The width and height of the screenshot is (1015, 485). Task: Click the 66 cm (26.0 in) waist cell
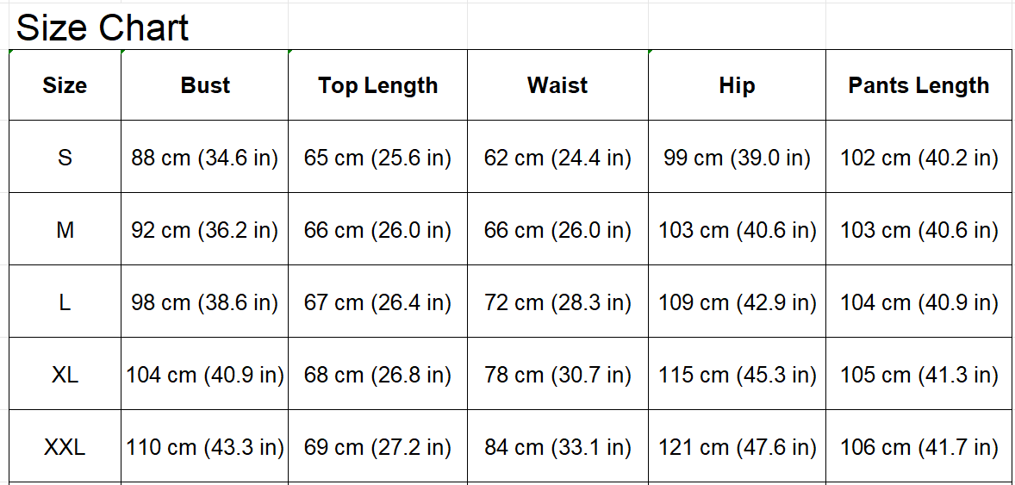tap(557, 230)
